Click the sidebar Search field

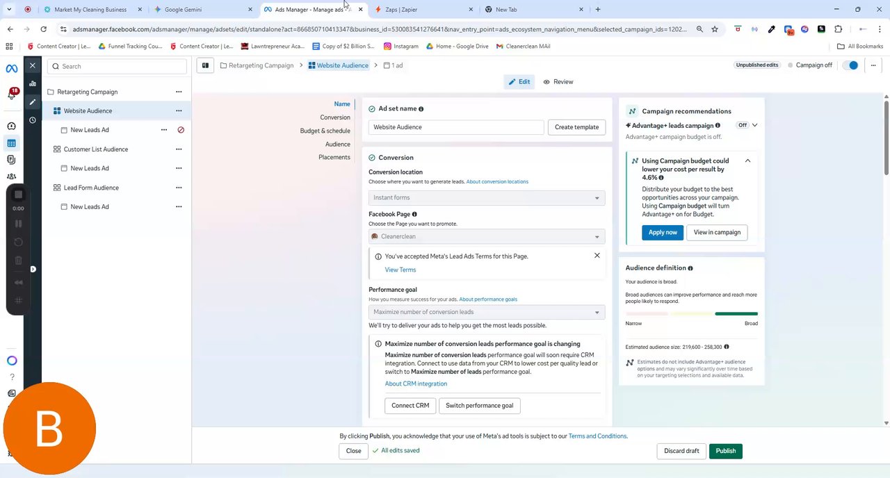[x=117, y=66]
